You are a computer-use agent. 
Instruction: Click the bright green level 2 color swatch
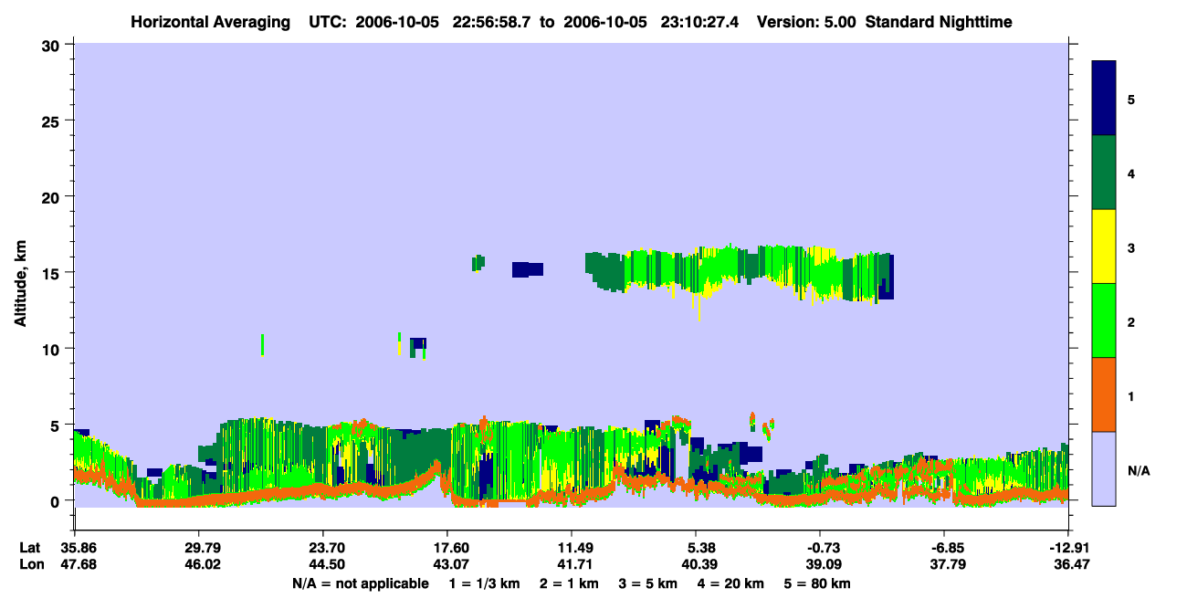point(1104,320)
